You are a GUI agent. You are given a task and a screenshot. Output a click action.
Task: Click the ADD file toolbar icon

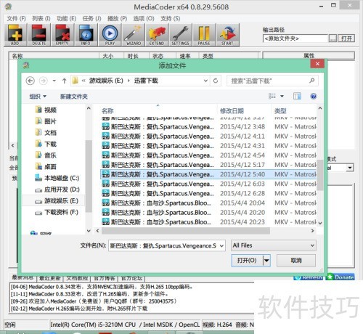15,35
